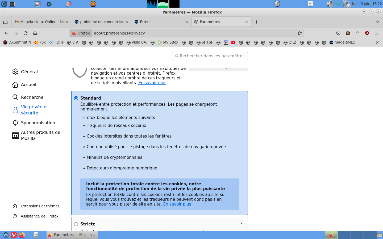Open the file manager icon on bottom taskbar
The image size is (383, 239).
tap(36, 235)
